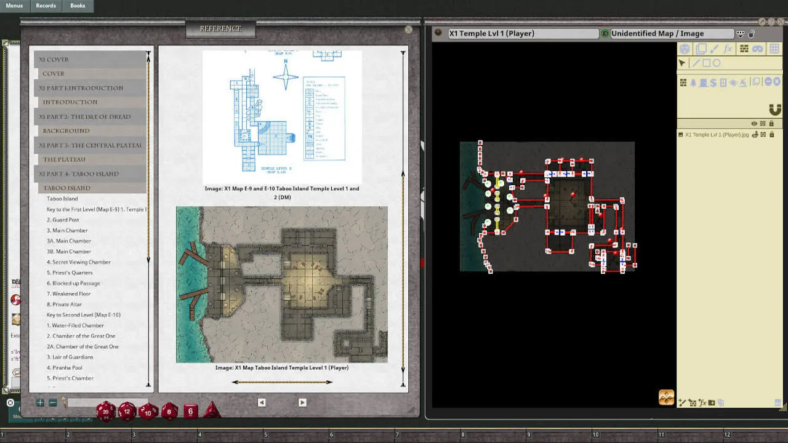Screen dimensions: 788x443
Task: Pick the red d20 die
Action: [x=106, y=411]
